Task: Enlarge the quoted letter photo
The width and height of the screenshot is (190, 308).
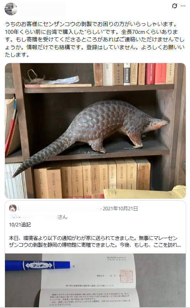Action: 95,280
